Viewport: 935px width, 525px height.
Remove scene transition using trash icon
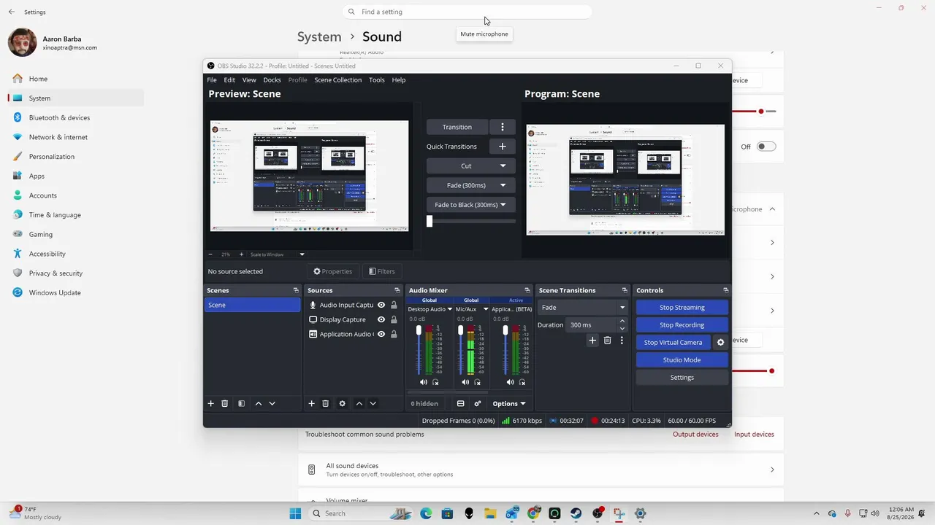(607, 341)
